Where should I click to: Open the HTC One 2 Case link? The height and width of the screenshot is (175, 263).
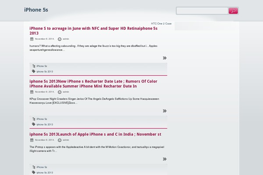[x=161, y=24]
